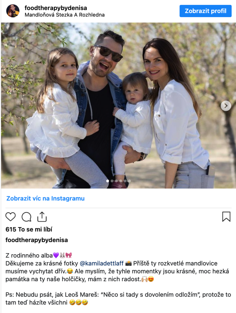Open location Mandloňová Stezka A Rozhledna
Screen dimensions: 236x313
coord(64,15)
